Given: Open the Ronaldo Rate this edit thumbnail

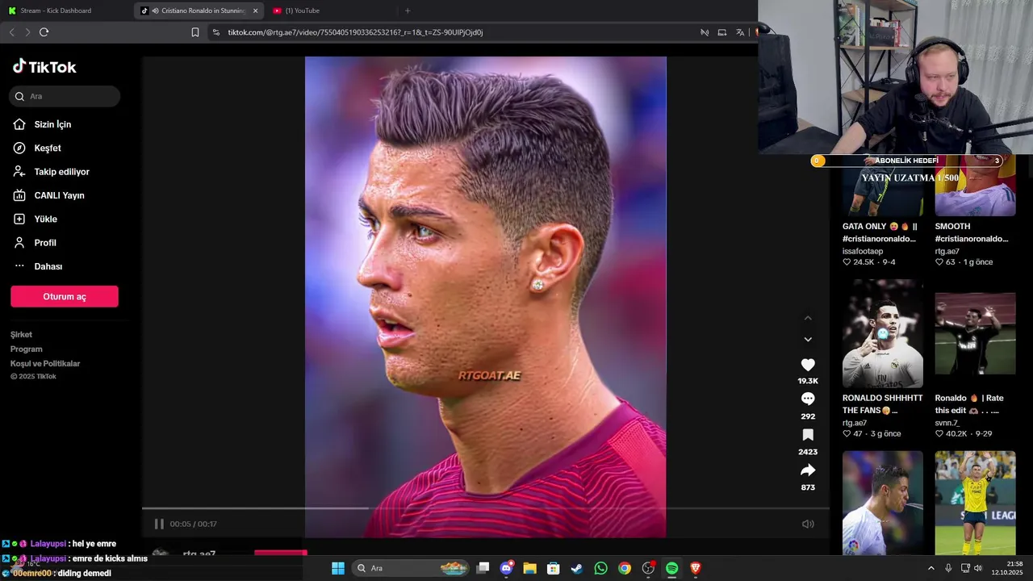Looking at the screenshot, I should (x=975, y=333).
